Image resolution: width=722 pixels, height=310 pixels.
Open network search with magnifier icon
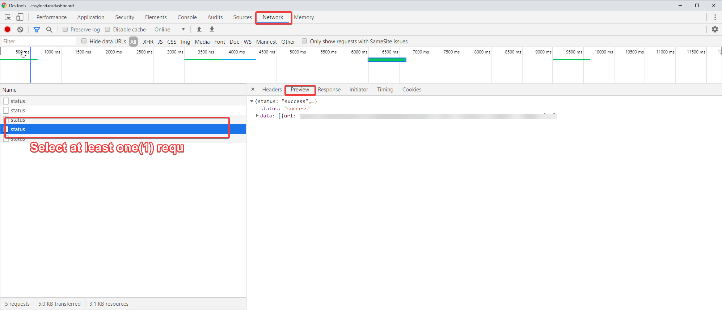pos(49,29)
